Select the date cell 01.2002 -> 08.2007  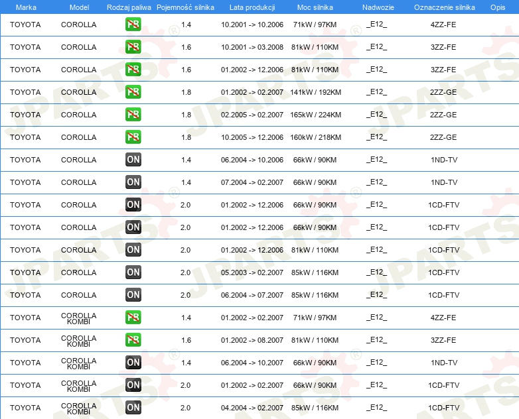[252, 340]
